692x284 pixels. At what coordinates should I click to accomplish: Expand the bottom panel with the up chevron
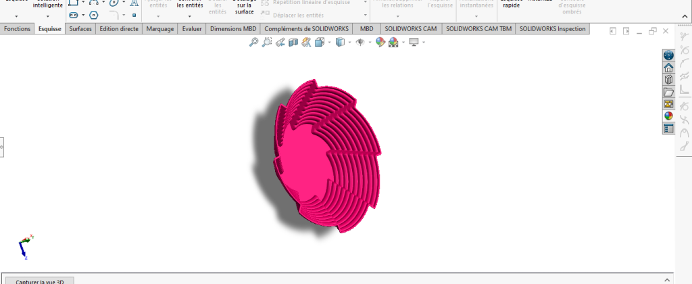pyautogui.click(x=667, y=280)
